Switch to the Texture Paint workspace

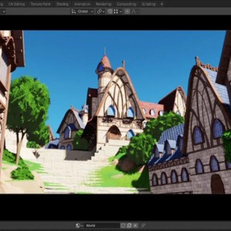coord(41,4)
